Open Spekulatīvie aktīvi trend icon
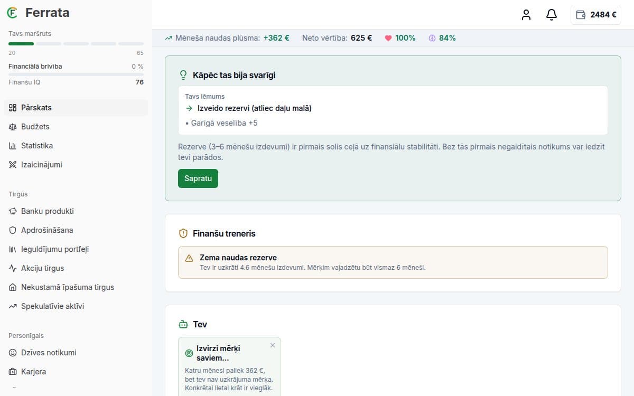 coord(13,306)
